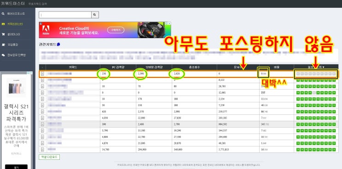
Task: Click the minus button in the 2,134 documents row
Action: coord(42,99)
